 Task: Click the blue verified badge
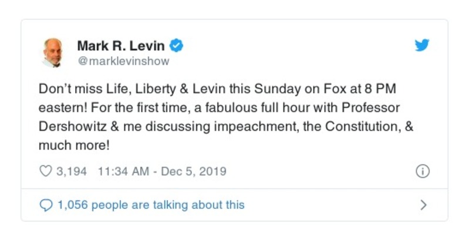coord(176,45)
